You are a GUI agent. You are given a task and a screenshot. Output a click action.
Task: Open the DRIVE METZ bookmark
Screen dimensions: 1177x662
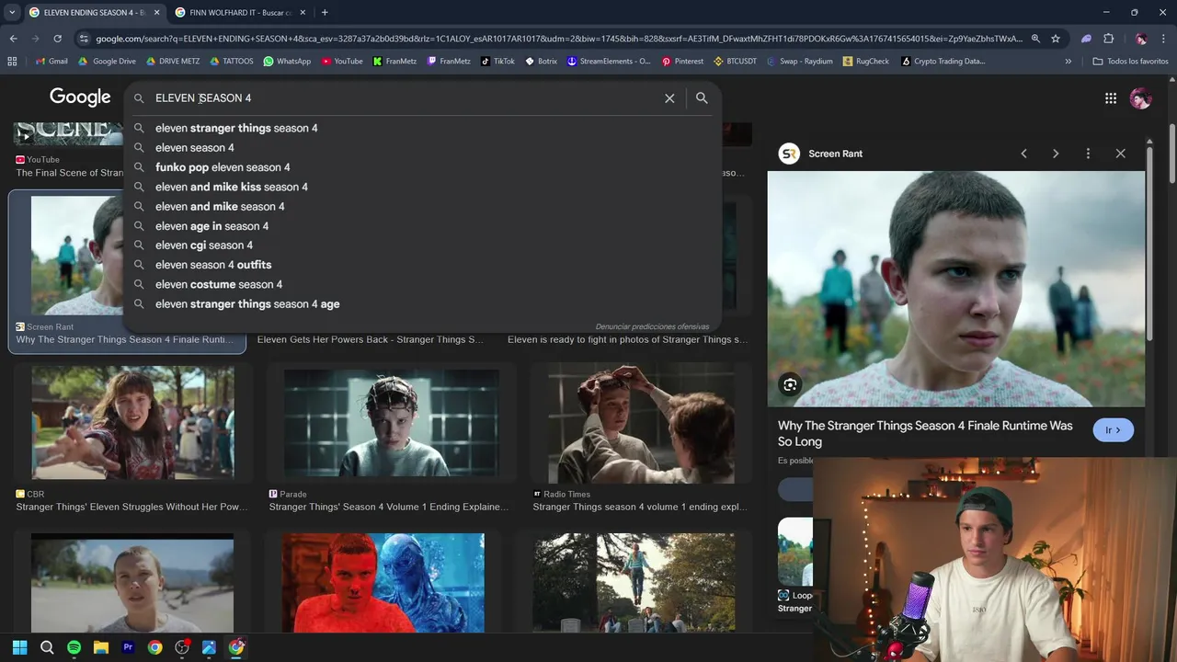[x=172, y=62]
